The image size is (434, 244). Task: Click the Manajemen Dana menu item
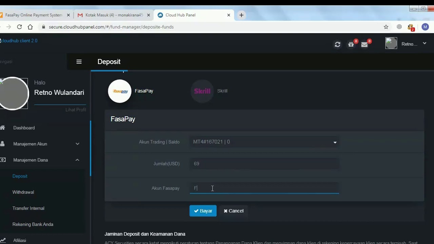pos(31,160)
